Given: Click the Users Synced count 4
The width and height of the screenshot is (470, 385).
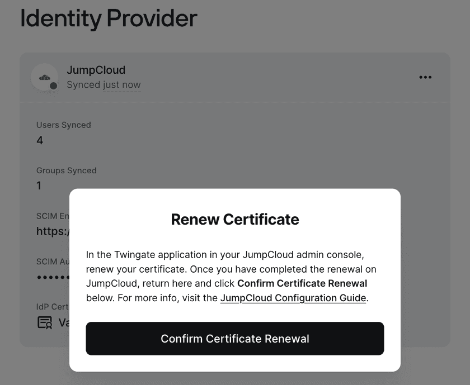Looking at the screenshot, I should (x=40, y=140).
